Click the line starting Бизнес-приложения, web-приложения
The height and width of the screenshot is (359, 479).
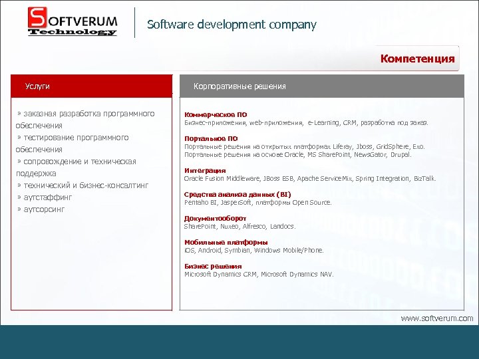coord(306,123)
